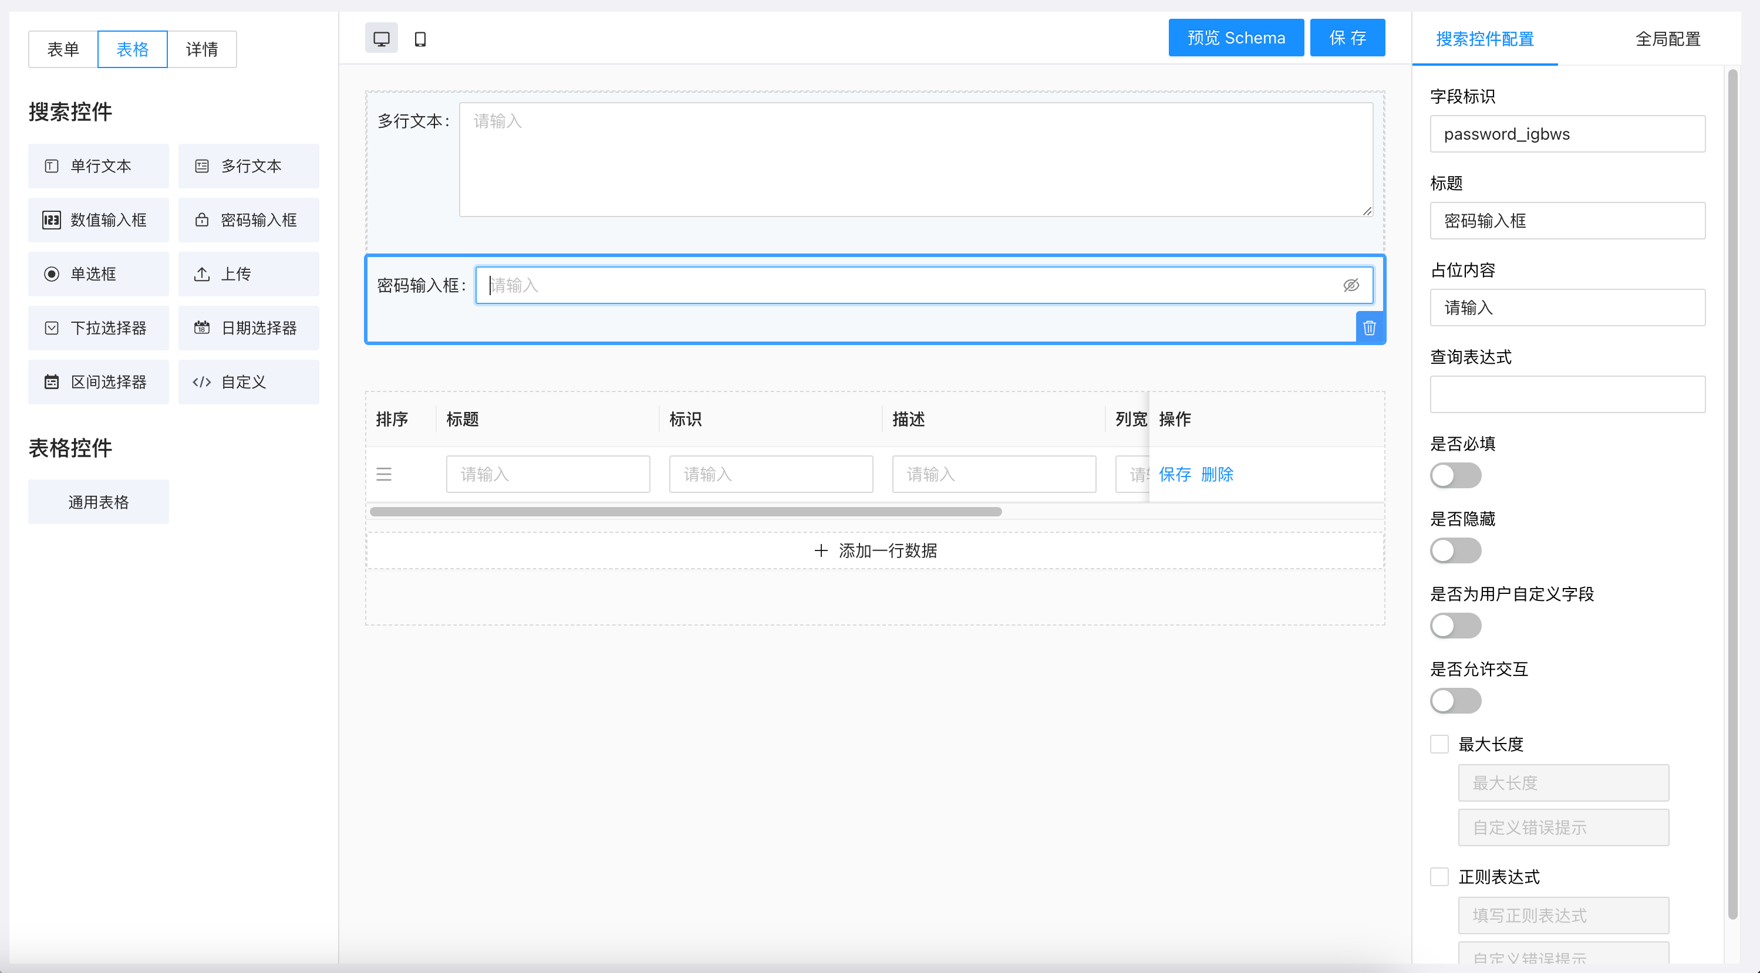Enable the 是否必填 switch
The width and height of the screenshot is (1760, 973).
[x=1455, y=475]
